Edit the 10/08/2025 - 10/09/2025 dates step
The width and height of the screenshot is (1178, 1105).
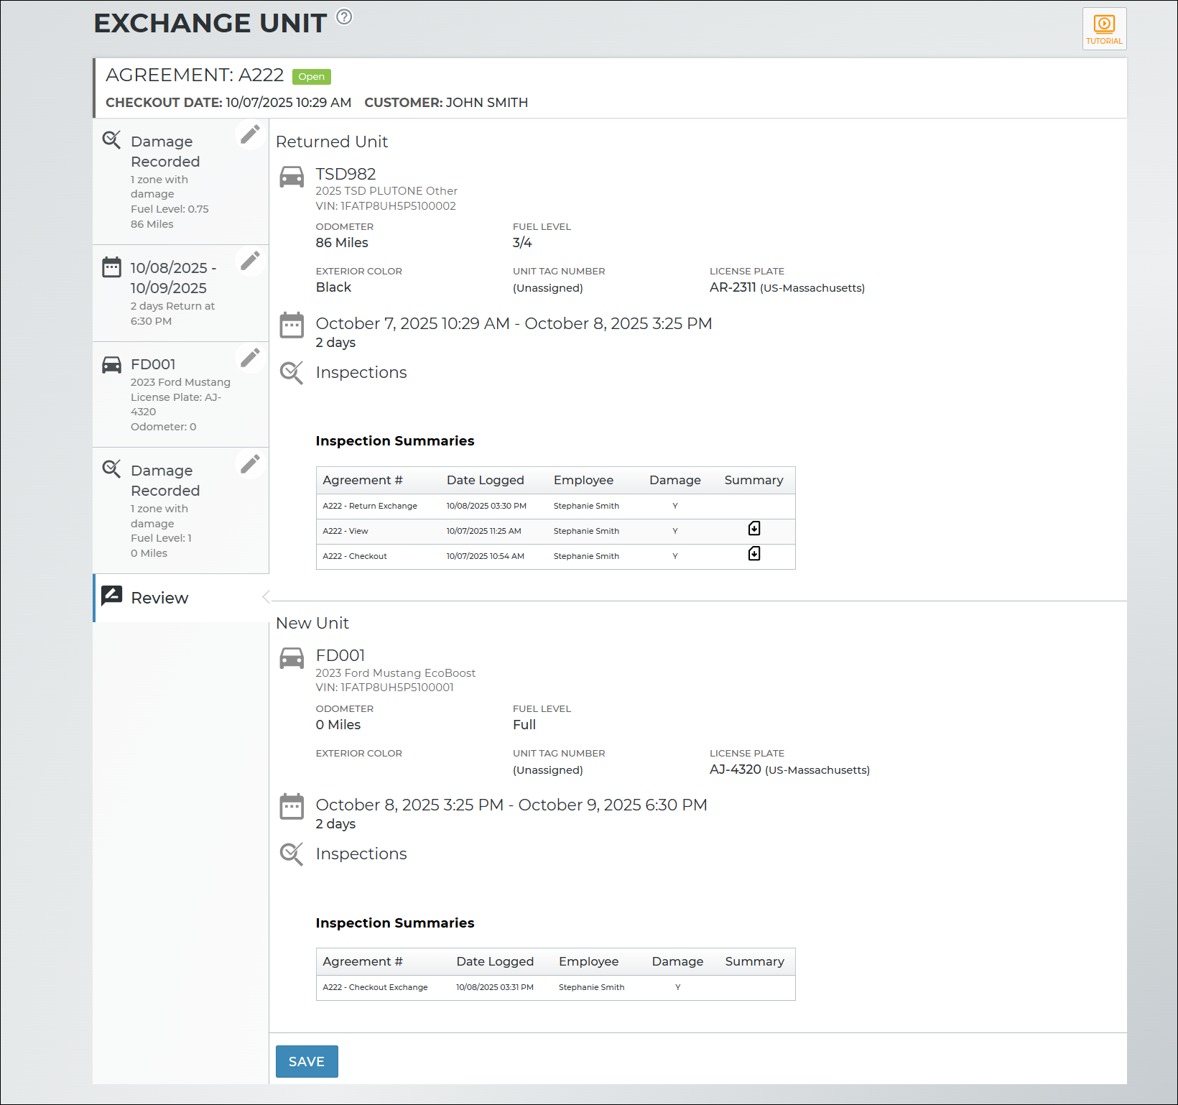(250, 261)
